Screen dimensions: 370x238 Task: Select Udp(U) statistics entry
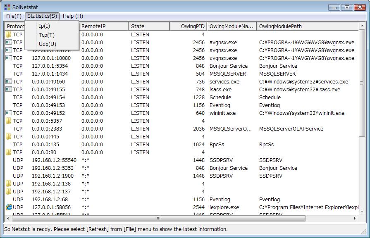[x=48, y=44]
